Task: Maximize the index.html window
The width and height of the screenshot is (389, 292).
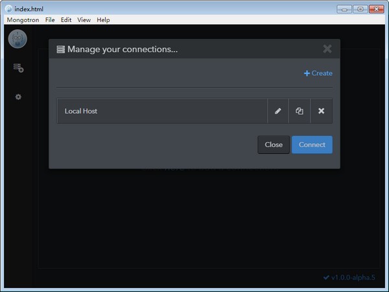Action: click(x=359, y=8)
